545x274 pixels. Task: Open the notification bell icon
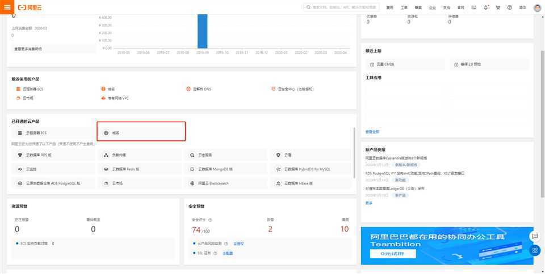486,7
